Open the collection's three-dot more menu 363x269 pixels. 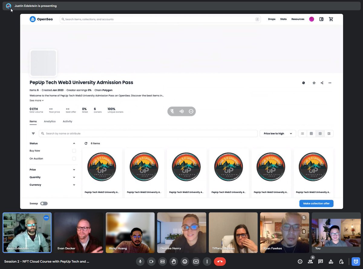(x=330, y=83)
